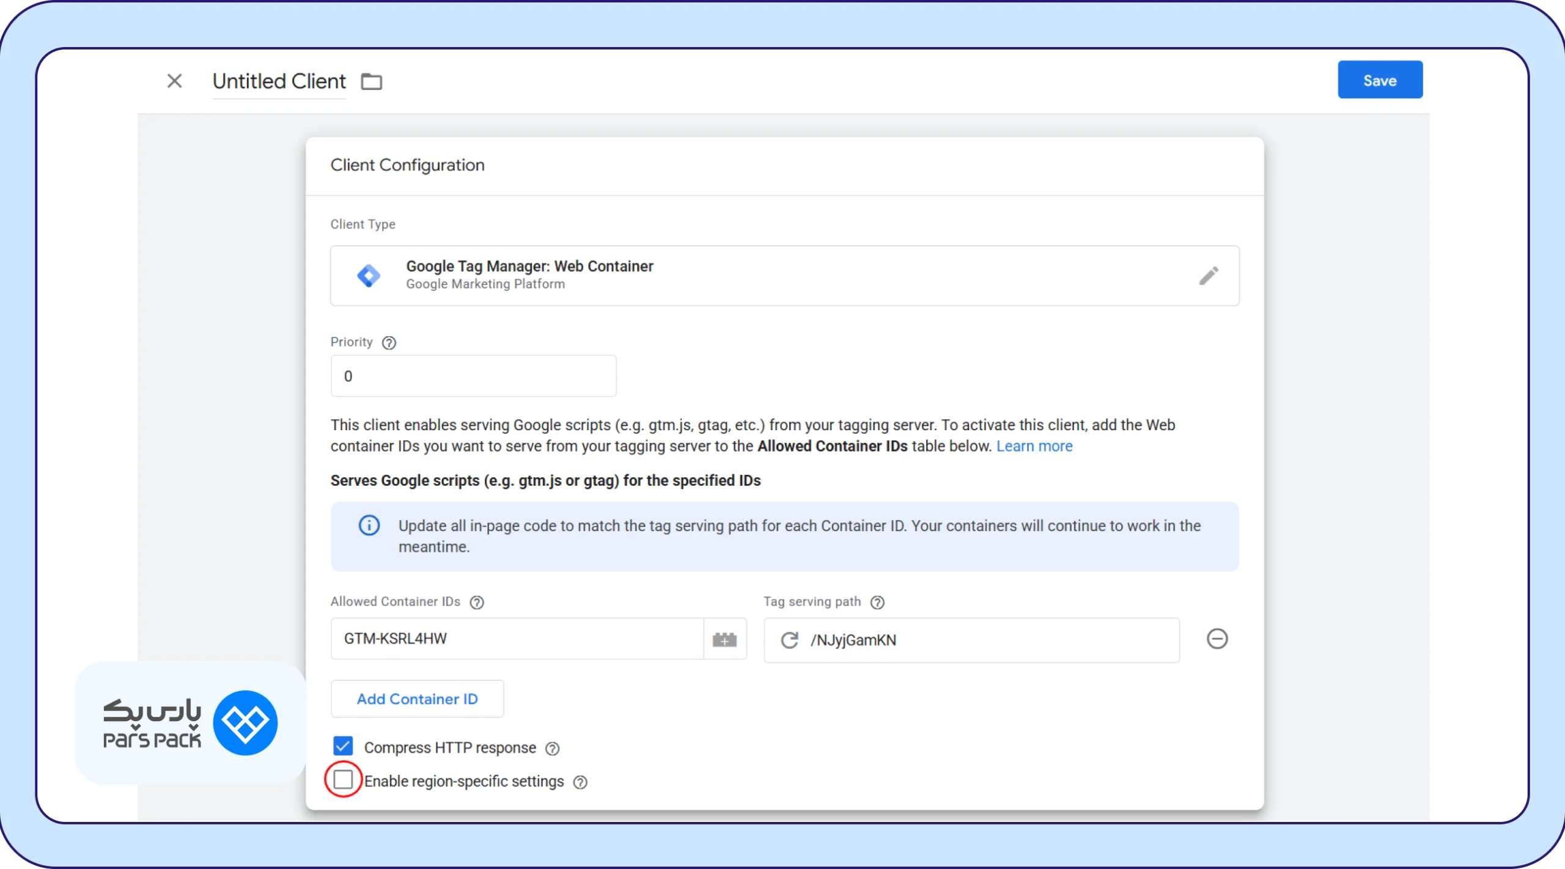This screenshot has height=869, width=1565.
Task: Open the Learn more link
Action: pyautogui.click(x=1034, y=446)
